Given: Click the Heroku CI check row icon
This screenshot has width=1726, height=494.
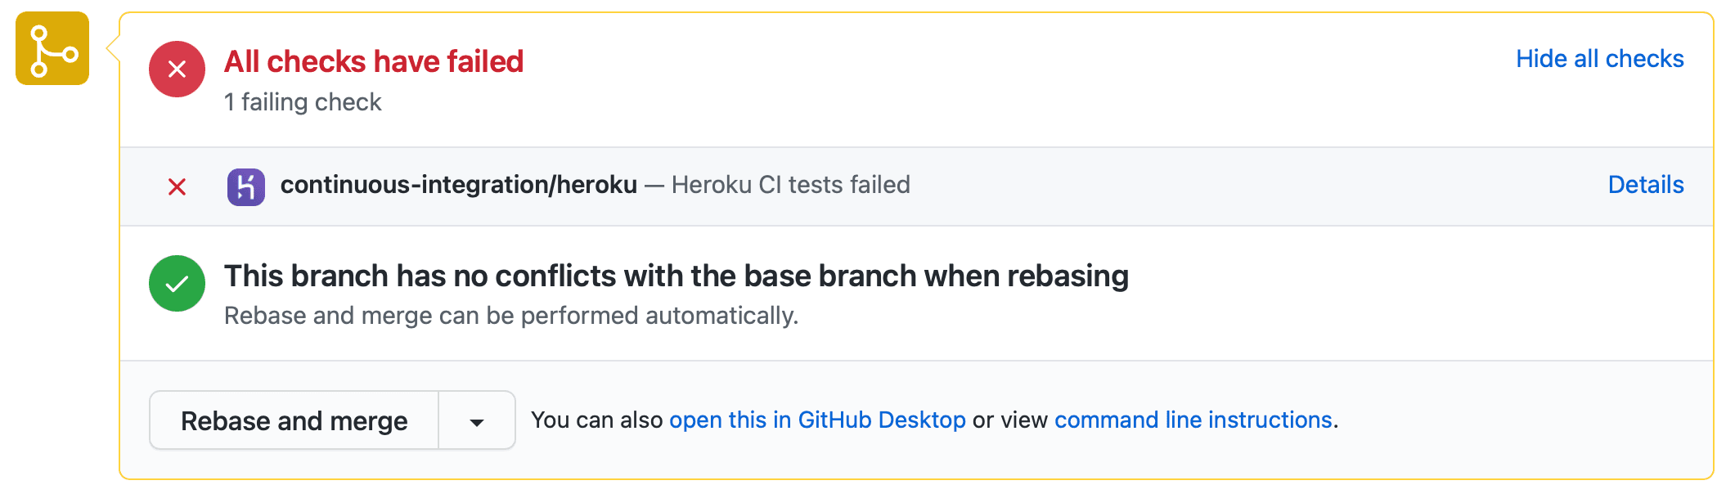Looking at the screenshot, I should 247,185.
